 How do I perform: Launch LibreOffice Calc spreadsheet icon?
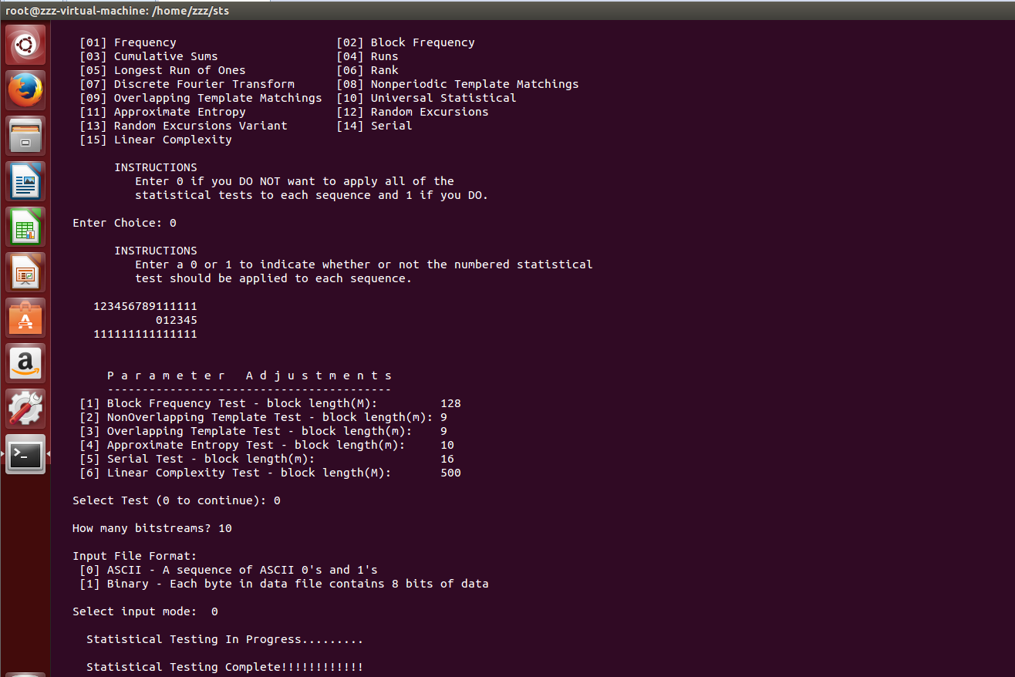click(x=25, y=227)
